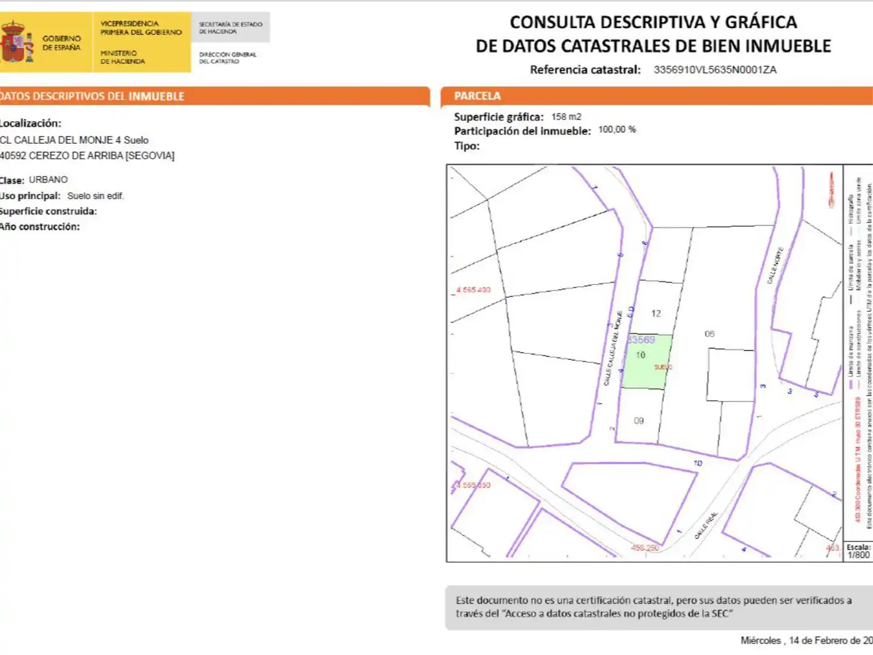
Task: Click the 'Año construcción:' label
Action: (40, 227)
